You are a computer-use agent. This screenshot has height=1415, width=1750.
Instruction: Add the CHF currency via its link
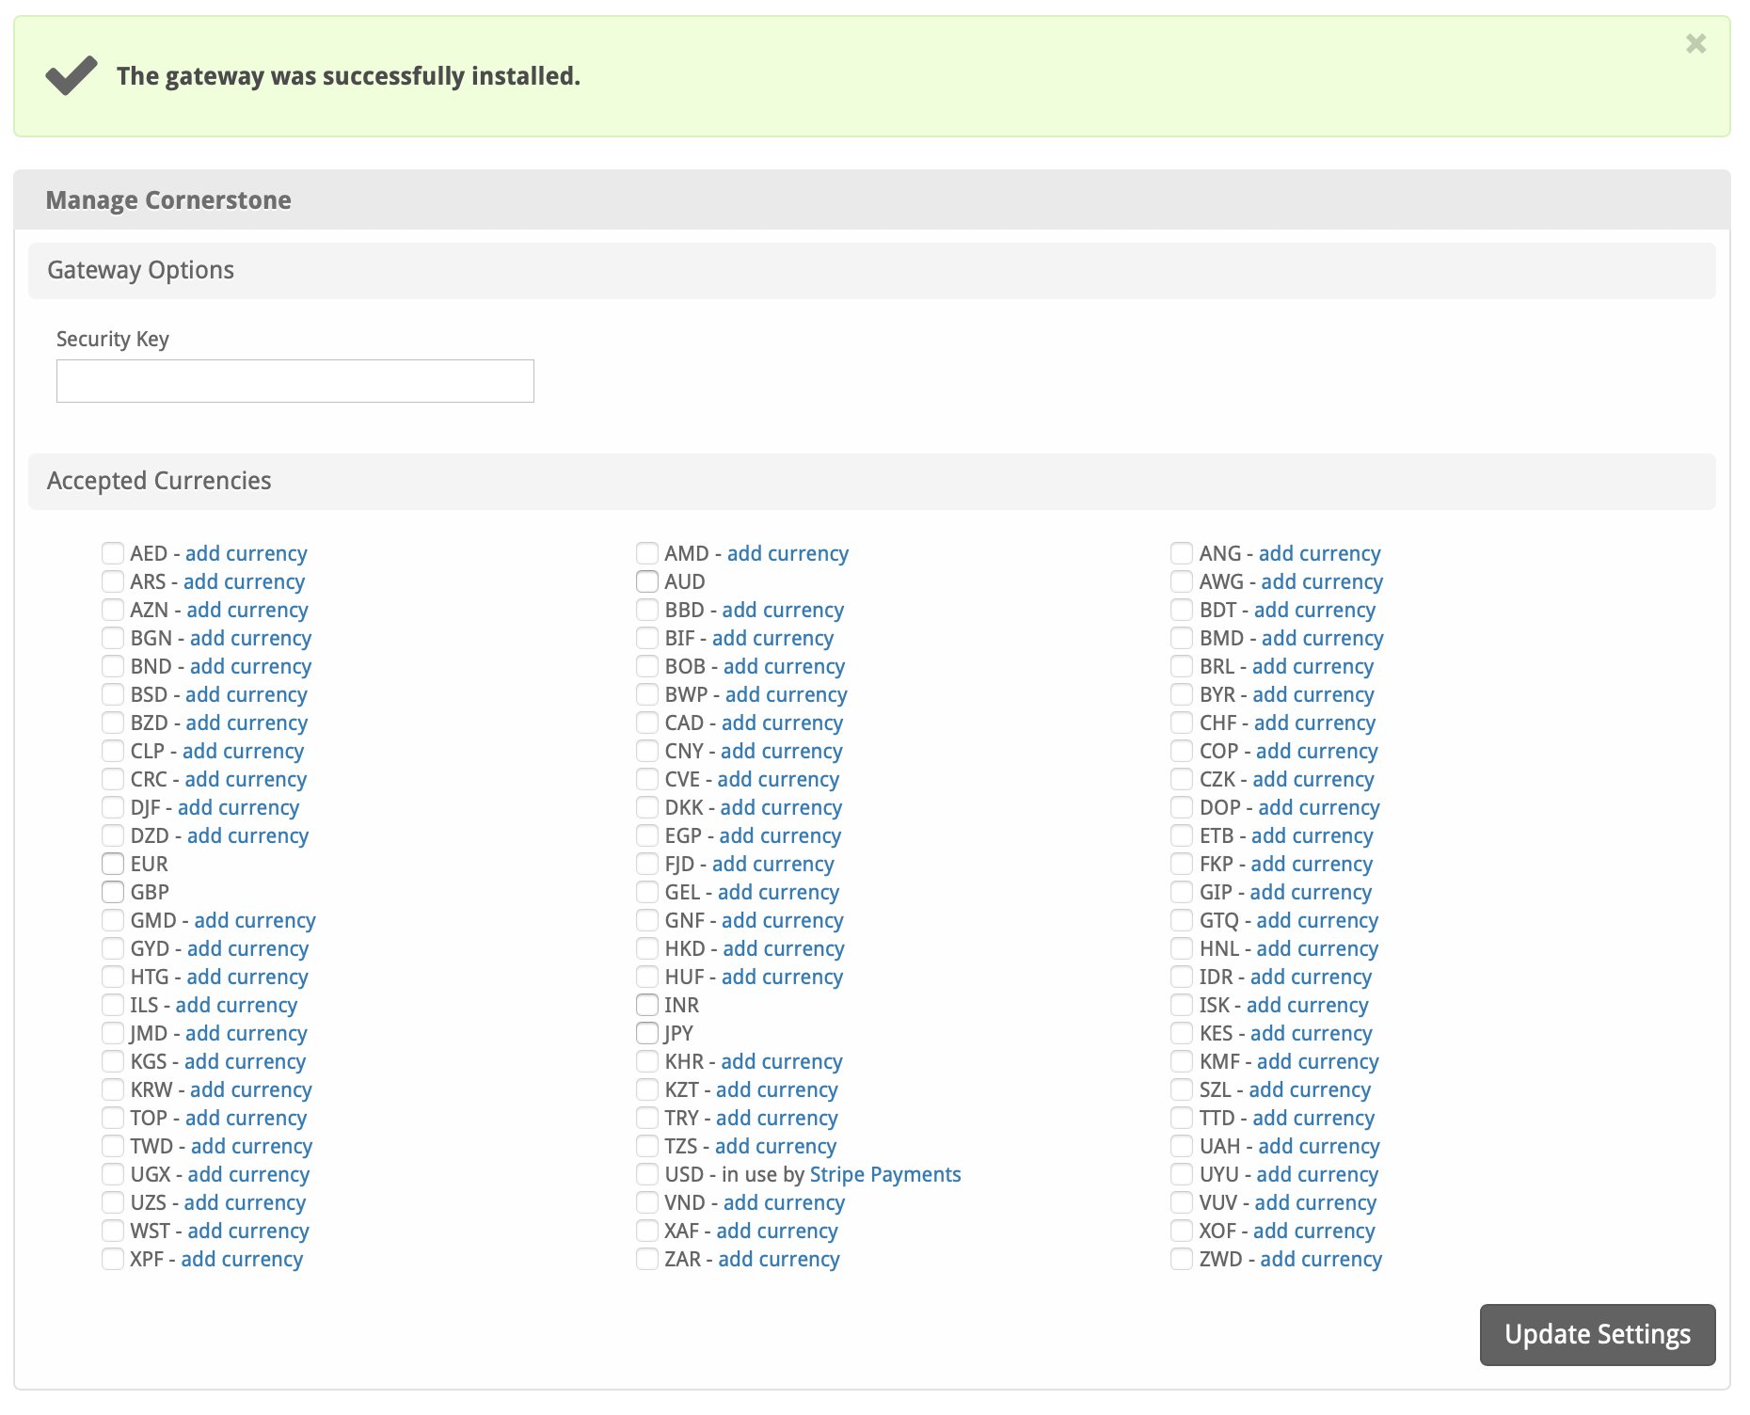(1314, 723)
